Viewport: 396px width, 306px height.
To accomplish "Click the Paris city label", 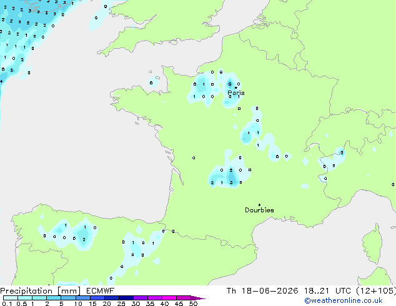I will [236, 93].
